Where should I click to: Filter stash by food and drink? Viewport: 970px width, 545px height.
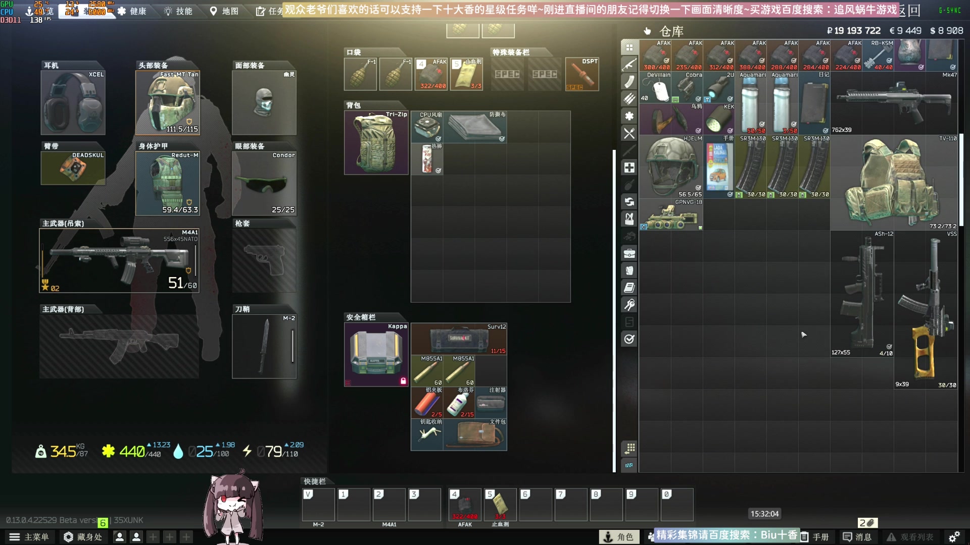629,133
